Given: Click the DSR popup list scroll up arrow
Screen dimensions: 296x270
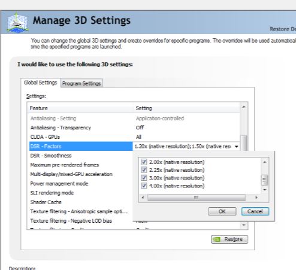Looking at the screenshot, I should click(265, 162).
